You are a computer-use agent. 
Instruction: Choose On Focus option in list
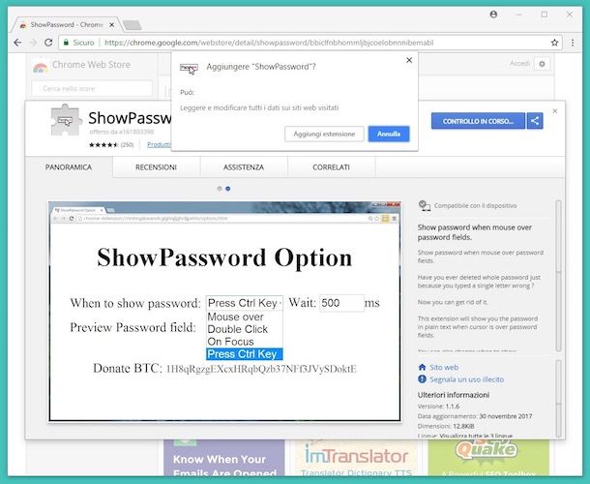(245, 342)
